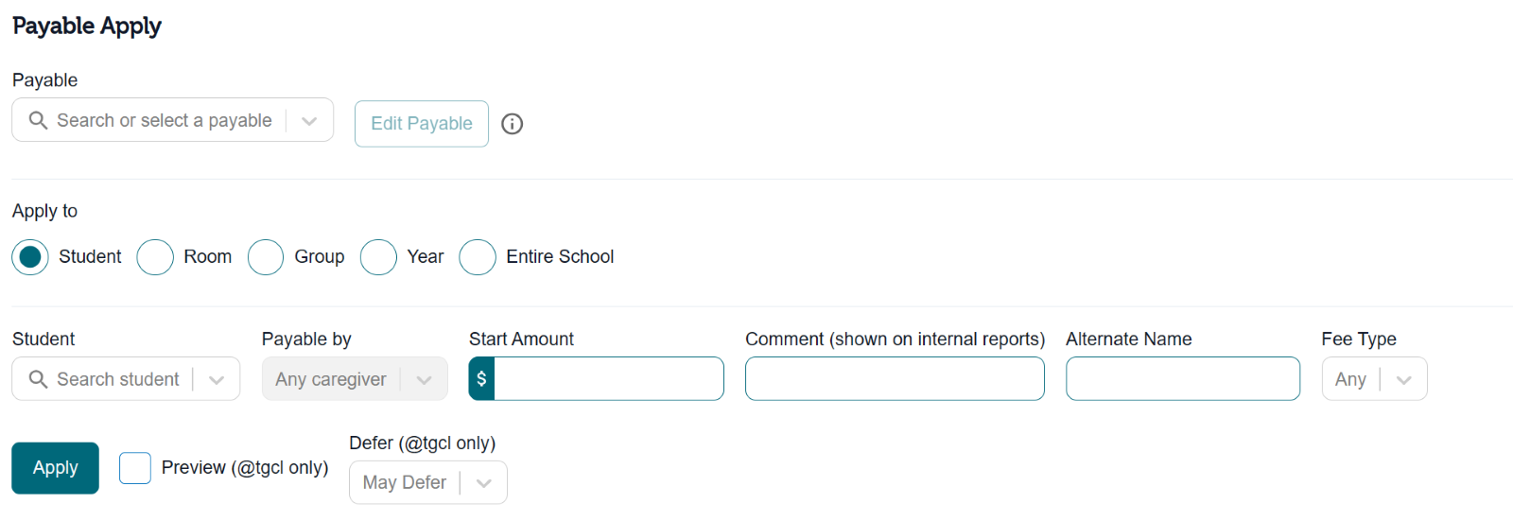Enable the Preview (@tgcl only) checkbox
The height and width of the screenshot is (521, 1513).
[x=135, y=468]
